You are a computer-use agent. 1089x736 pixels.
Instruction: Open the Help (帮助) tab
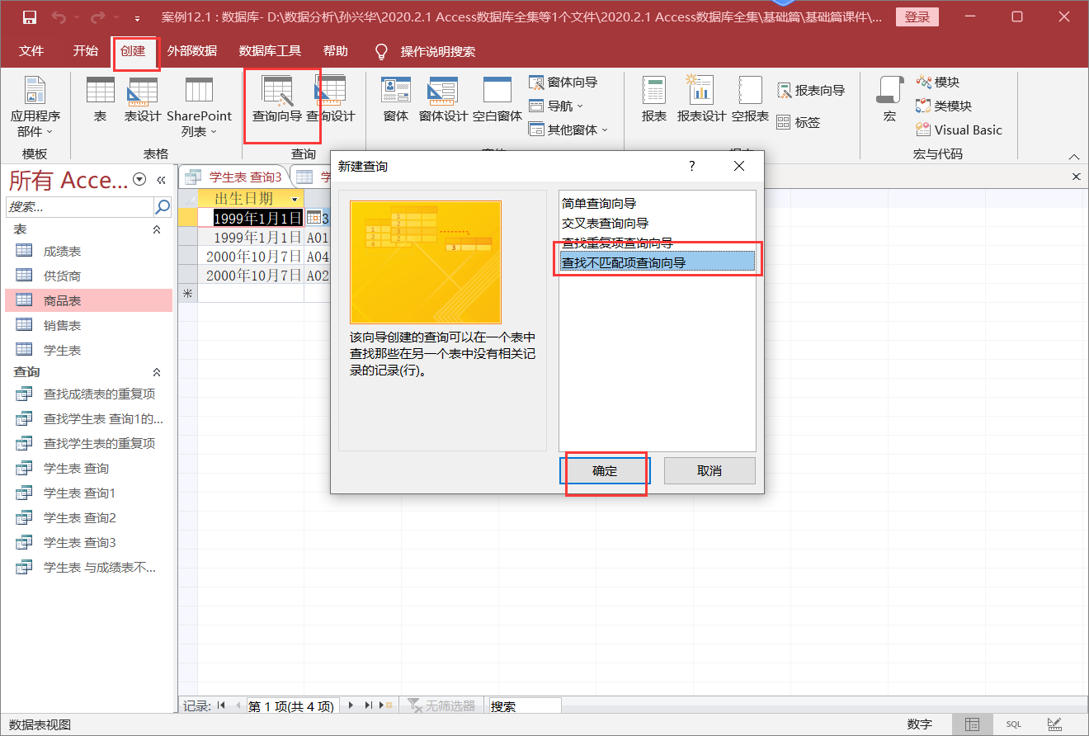tap(335, 51)
